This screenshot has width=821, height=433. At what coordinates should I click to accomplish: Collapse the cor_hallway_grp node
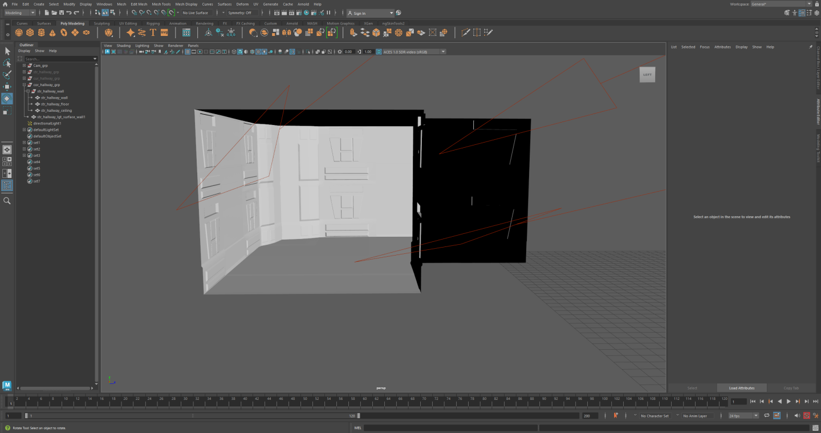tap(24, 85)
